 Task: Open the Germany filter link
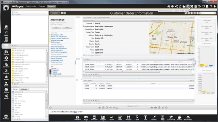[x=57, y=74]
